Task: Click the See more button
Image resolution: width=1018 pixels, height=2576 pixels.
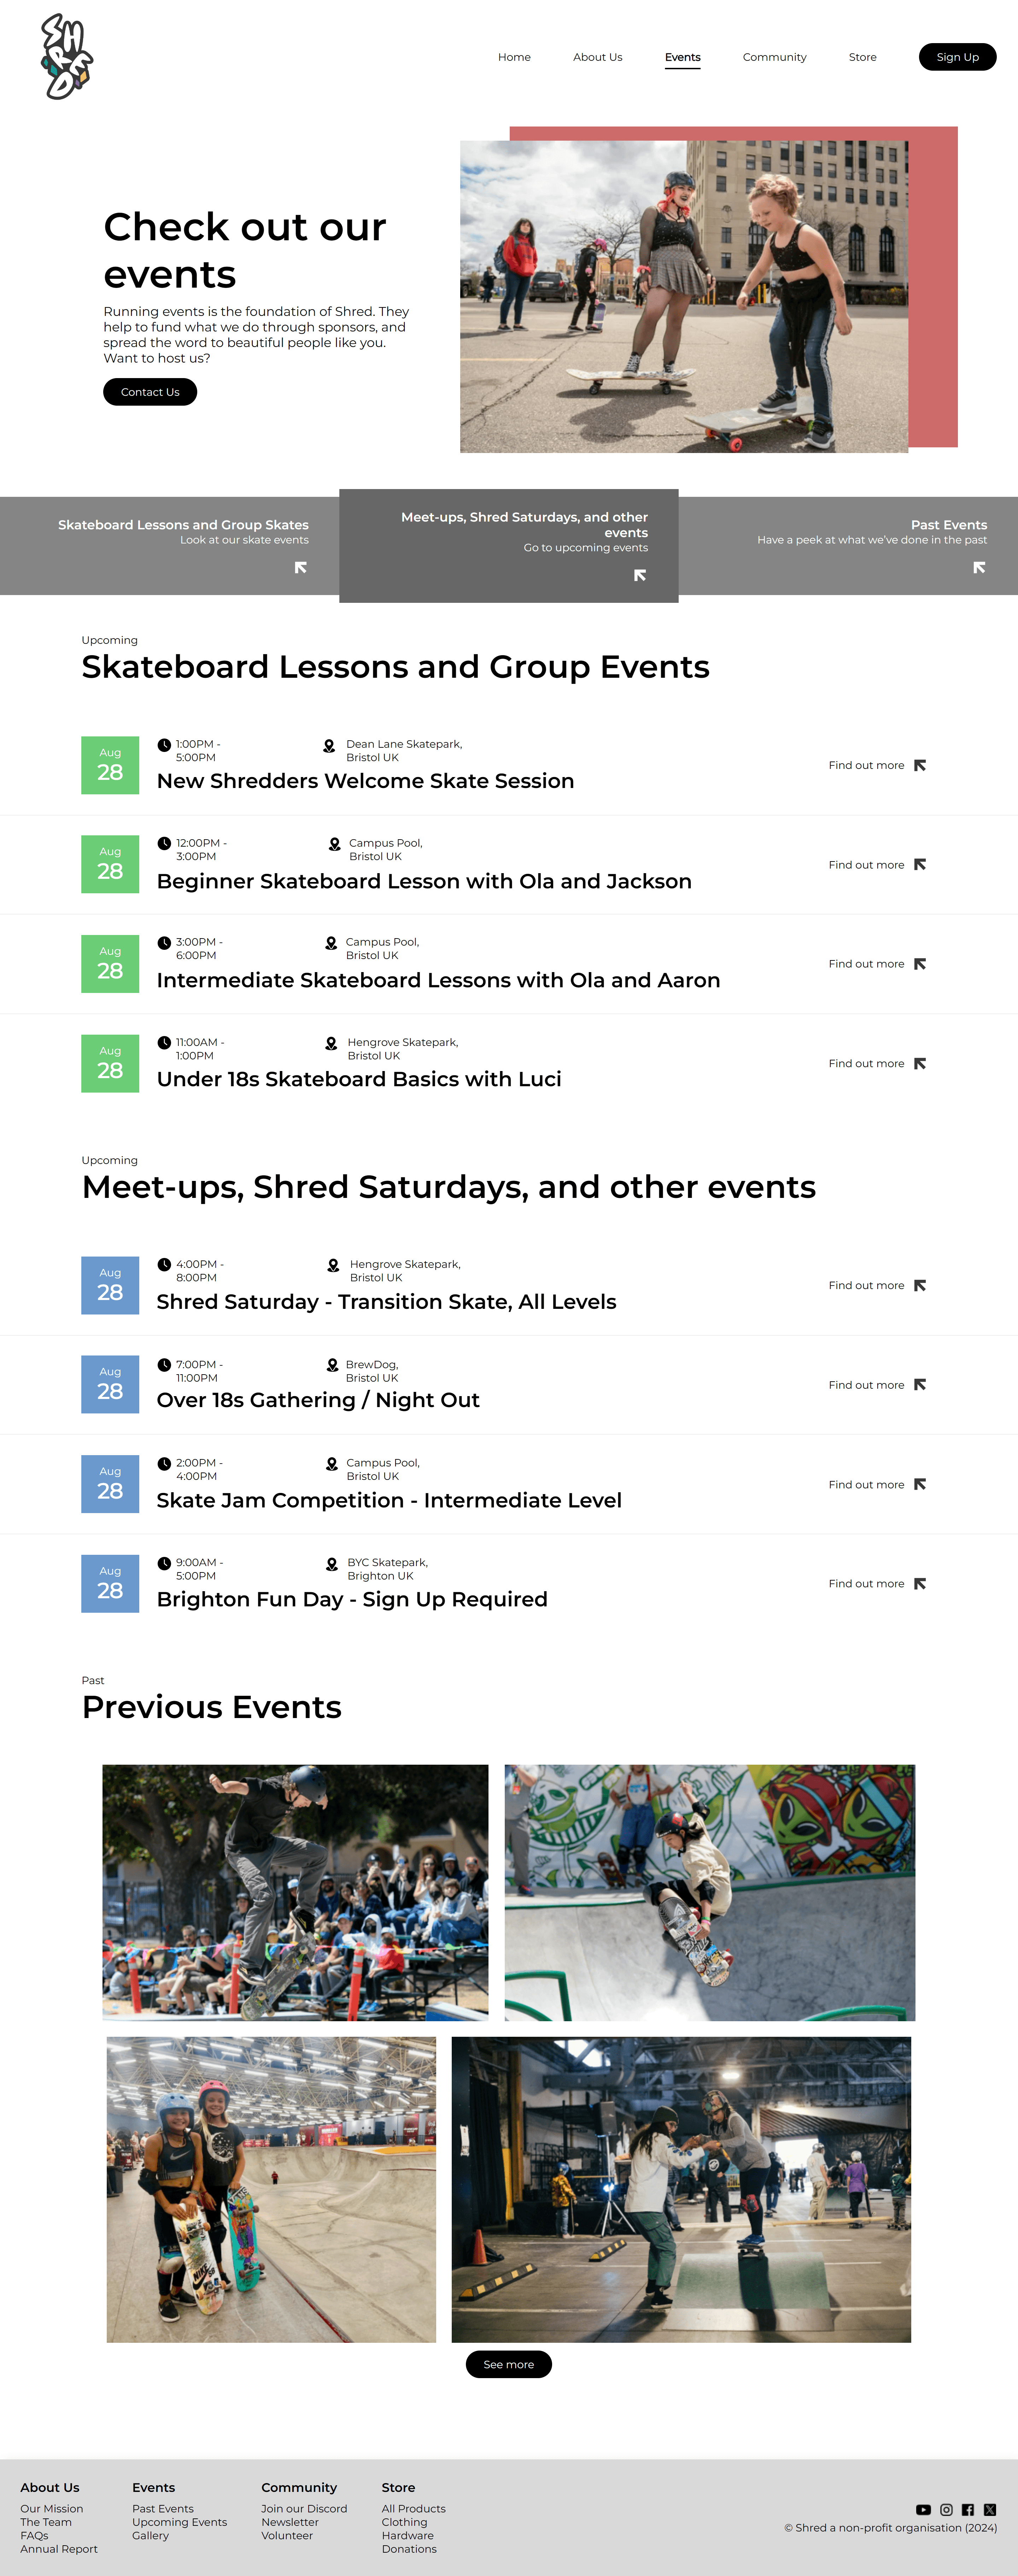Action: pyautogui.click(x=508, y=2364)
